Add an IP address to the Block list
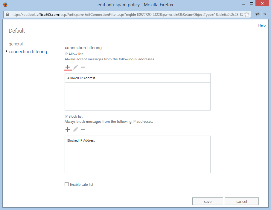Image resolution: width=271 pixels, height=210 pixels. point(68,129)
